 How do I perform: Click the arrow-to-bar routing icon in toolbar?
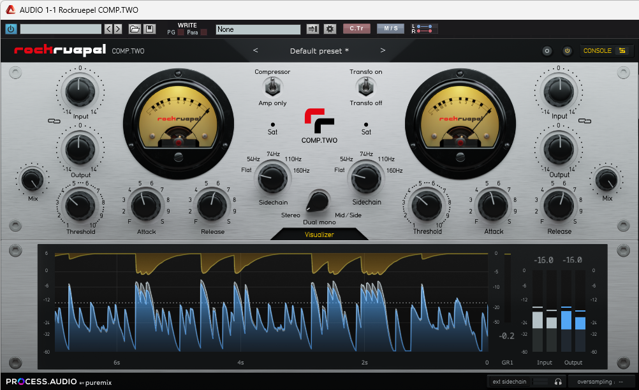312,29
